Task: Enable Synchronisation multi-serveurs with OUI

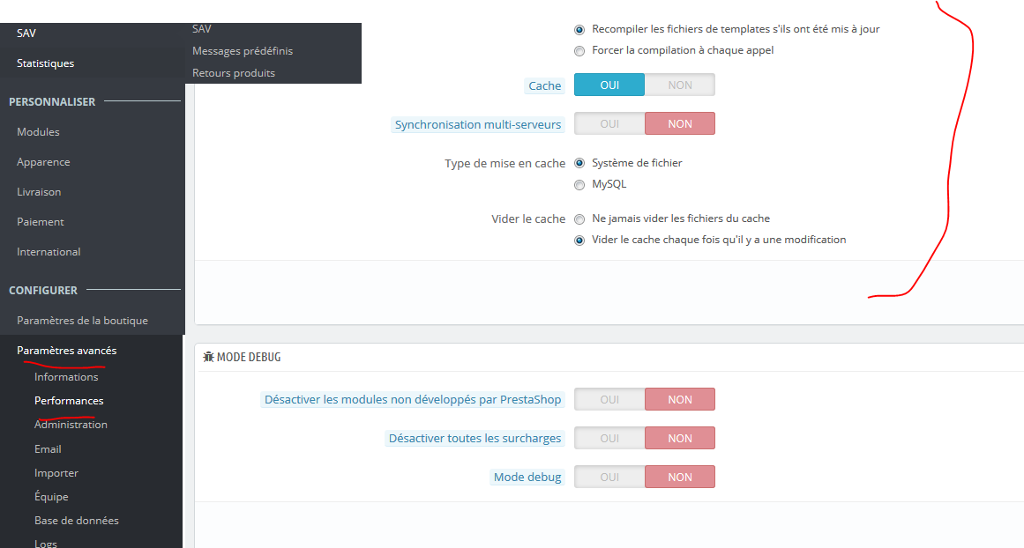Action: (609, 124)
